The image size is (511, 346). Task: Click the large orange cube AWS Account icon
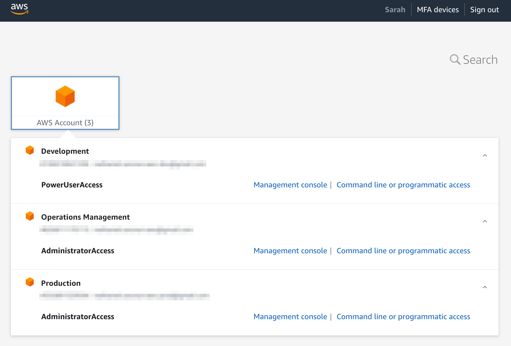[x=65, y=96]
